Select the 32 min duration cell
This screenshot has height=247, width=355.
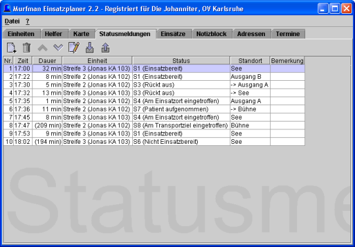(x=47, y=68)
